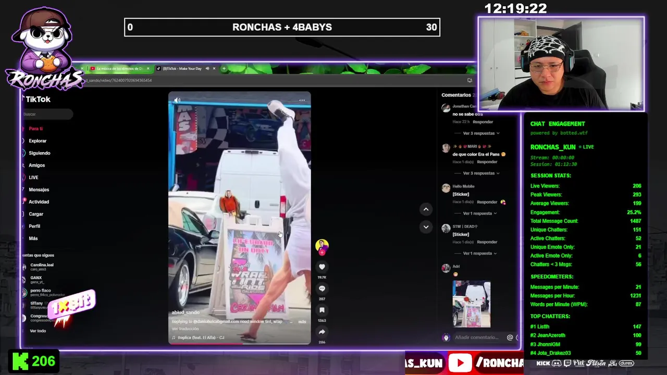Screen dimensions: 667x375
Task: Go to previous video with up arrow
Action: tap(426, 209)
